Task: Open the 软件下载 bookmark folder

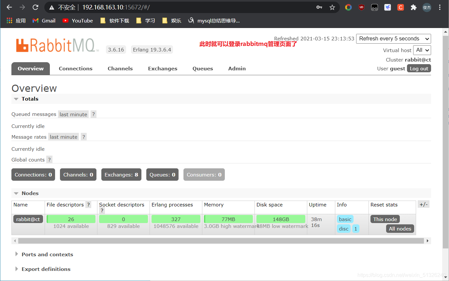Action: click(x=115, y=21)
